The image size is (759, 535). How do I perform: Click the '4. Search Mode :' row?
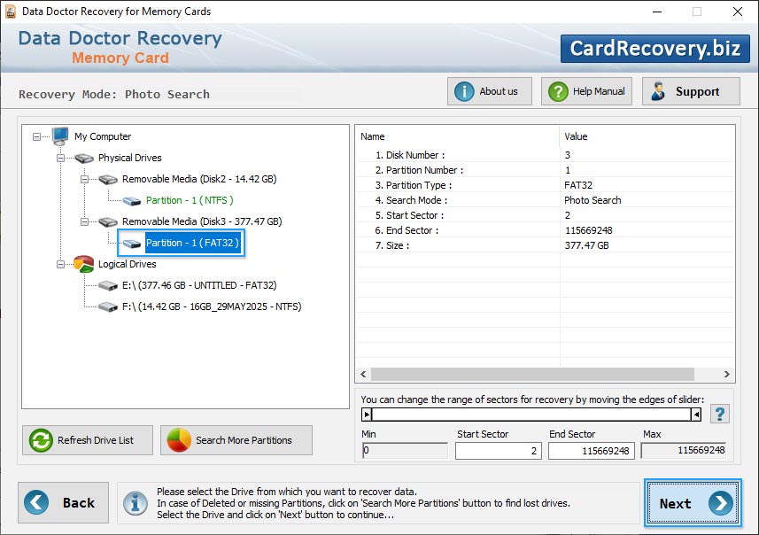tap(545, 200)
